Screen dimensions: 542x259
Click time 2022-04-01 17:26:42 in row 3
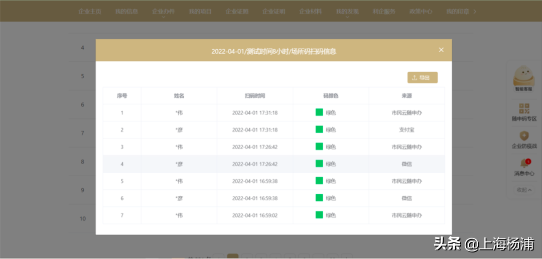pos(255,147)
